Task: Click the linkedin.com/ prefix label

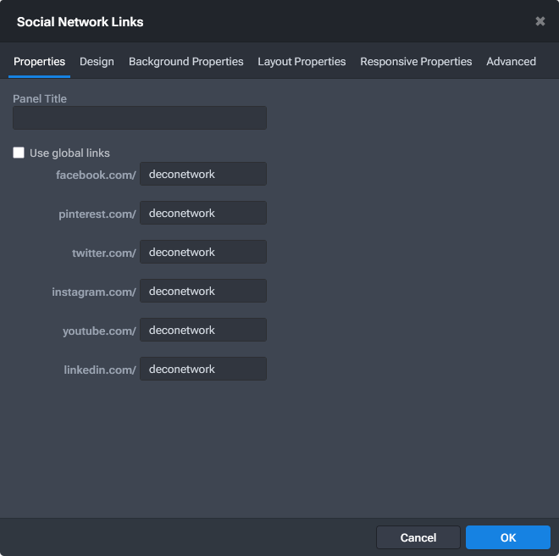Action: click(x=100, y=370)
